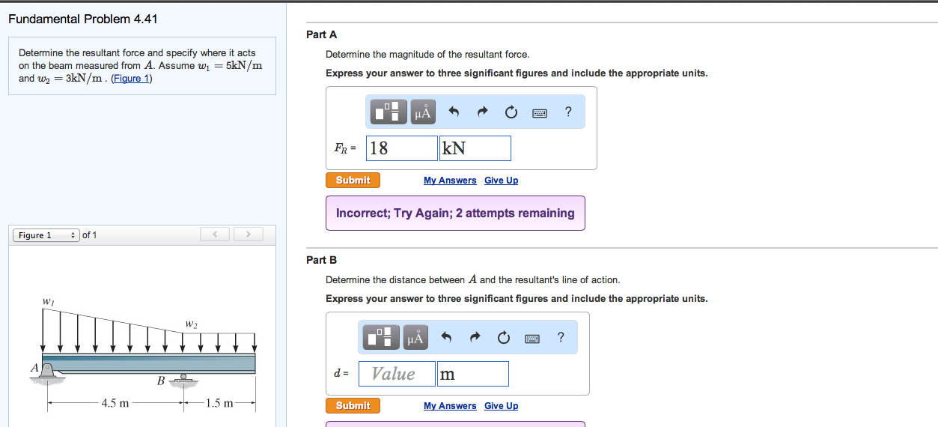Open the Figure 1 link in problem statement
Viewport: 938px width, 427px height.
[132, 79]
